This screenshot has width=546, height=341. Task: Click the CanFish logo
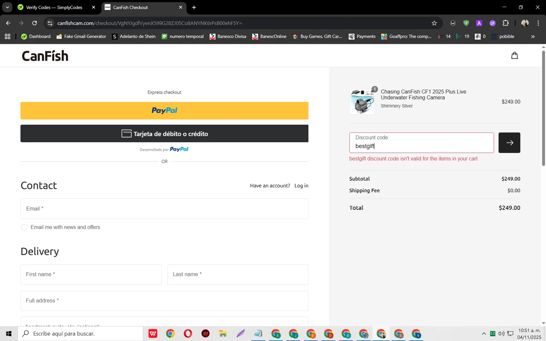pyautogui.click(x=45, y=56)
